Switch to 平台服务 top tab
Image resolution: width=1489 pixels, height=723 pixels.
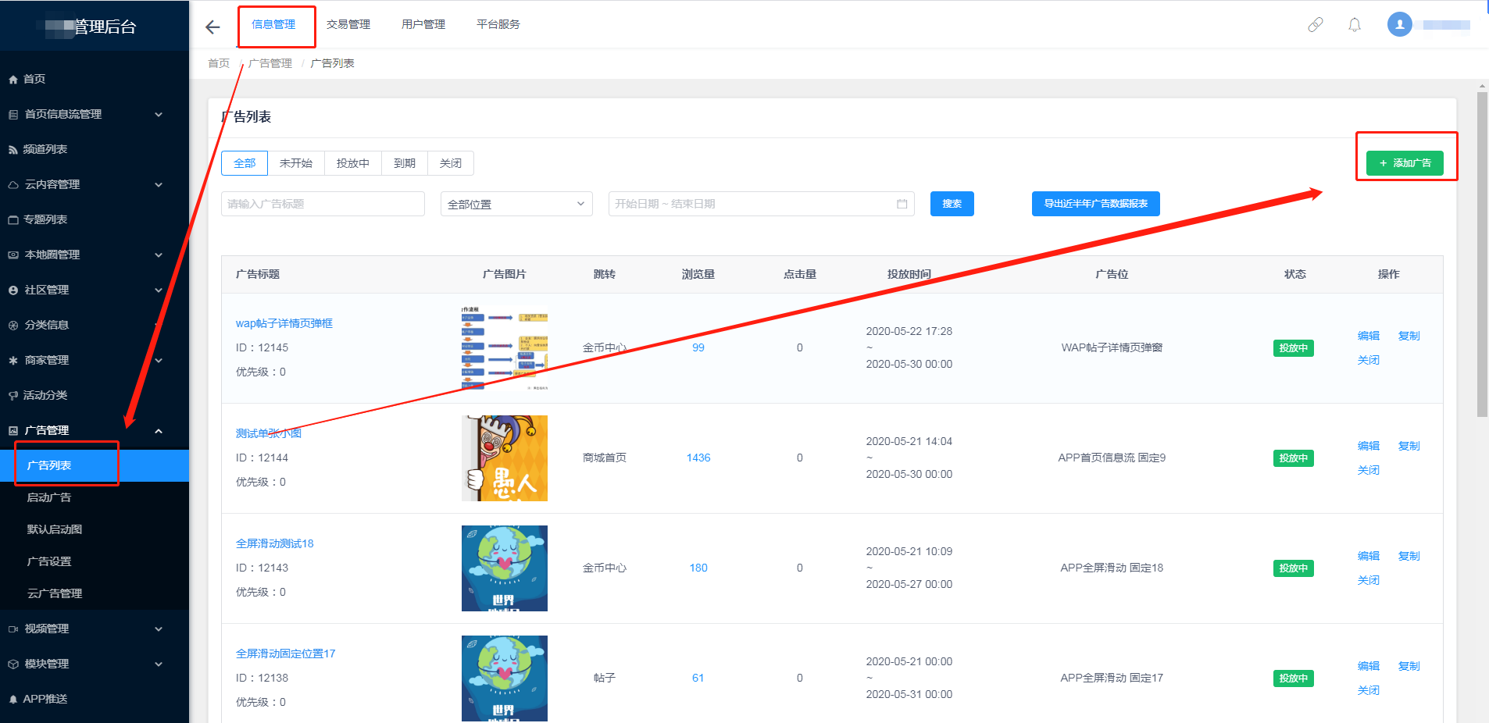[x=498, y=24]
